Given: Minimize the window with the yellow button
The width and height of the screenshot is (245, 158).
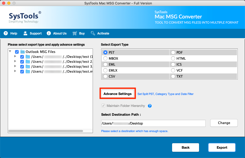Looking at the screenshot, I should click(9, 3).
